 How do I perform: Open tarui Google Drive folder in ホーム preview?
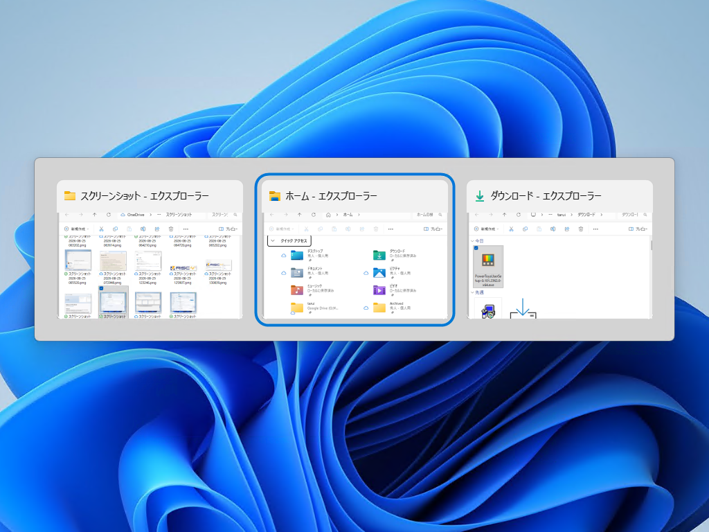[x=297, y=308]
